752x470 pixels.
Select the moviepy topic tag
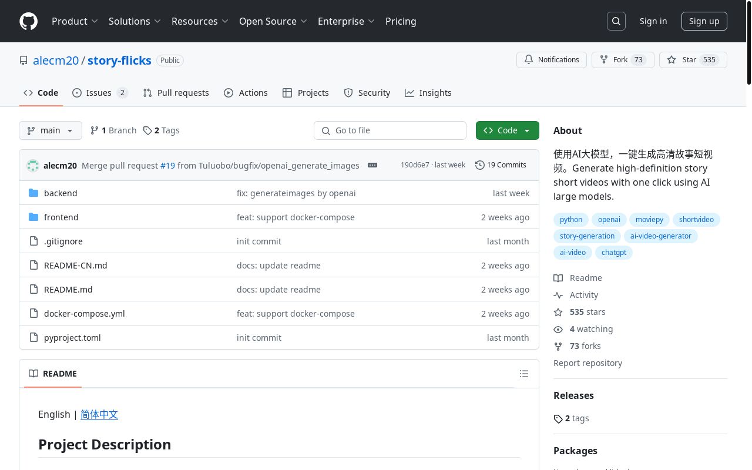pos(649,220)
